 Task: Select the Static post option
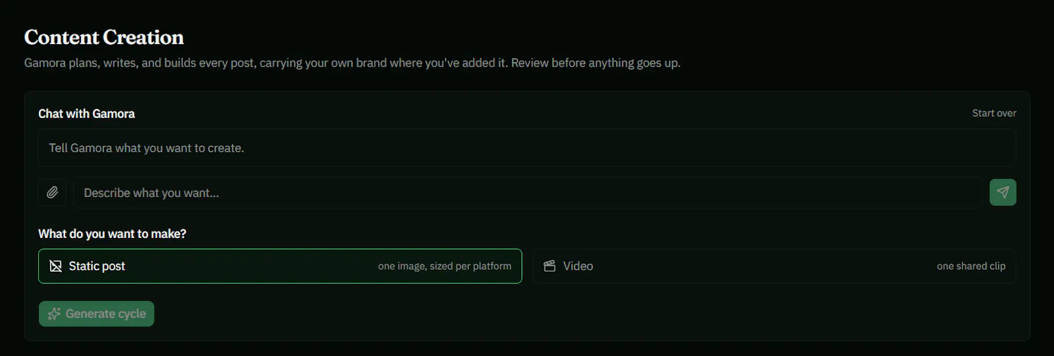[x=280, y=266]
